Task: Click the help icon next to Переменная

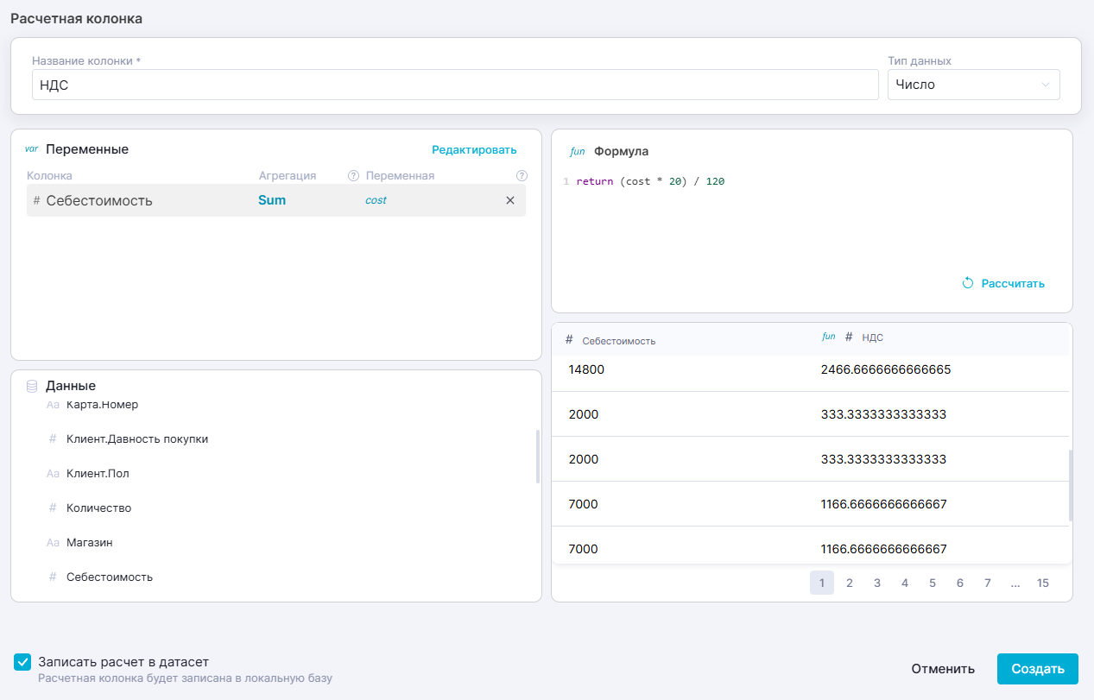Action: pyautogui.click(x=522, y=176)
